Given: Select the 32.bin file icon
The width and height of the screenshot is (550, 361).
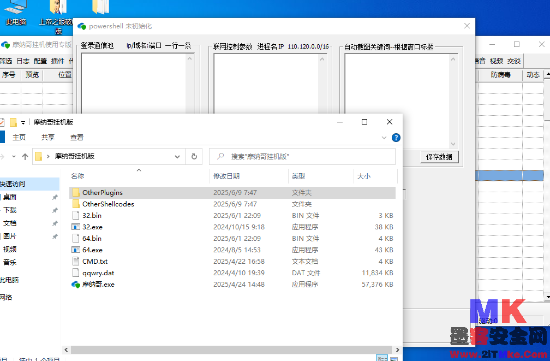Looking at the screenshot, I should point(76,215).
